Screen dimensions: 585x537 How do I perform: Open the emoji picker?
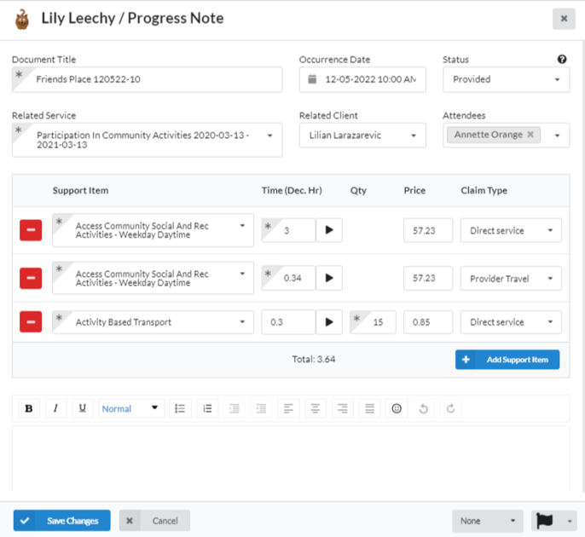point(397,408)
